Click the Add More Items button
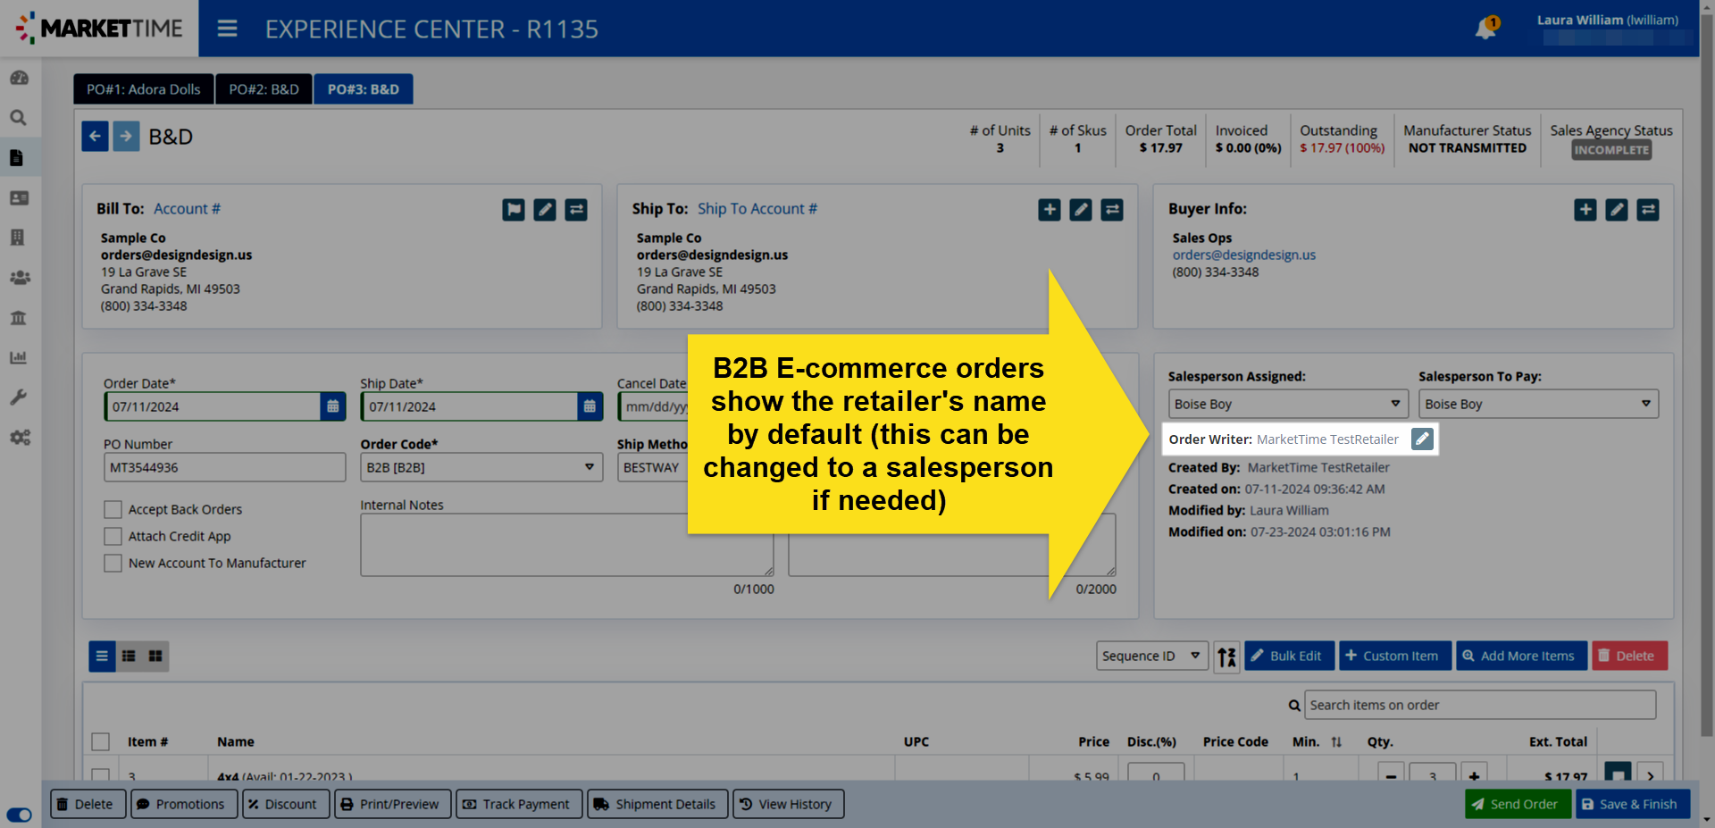Image resolution: width=1715 pixels, height=828 pixels. pos(1520,656)
